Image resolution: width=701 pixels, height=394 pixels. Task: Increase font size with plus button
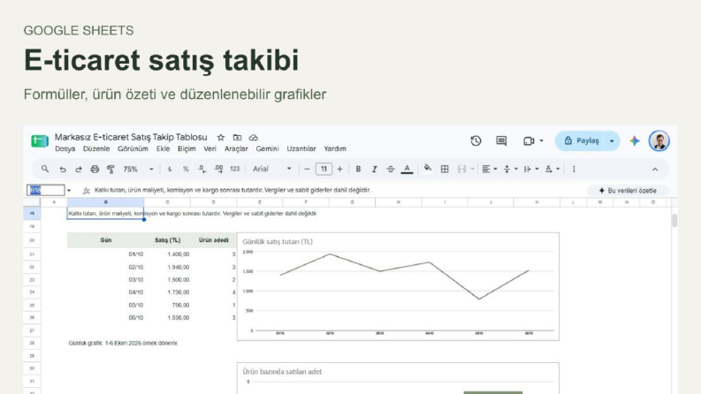(x=339, y=169)
